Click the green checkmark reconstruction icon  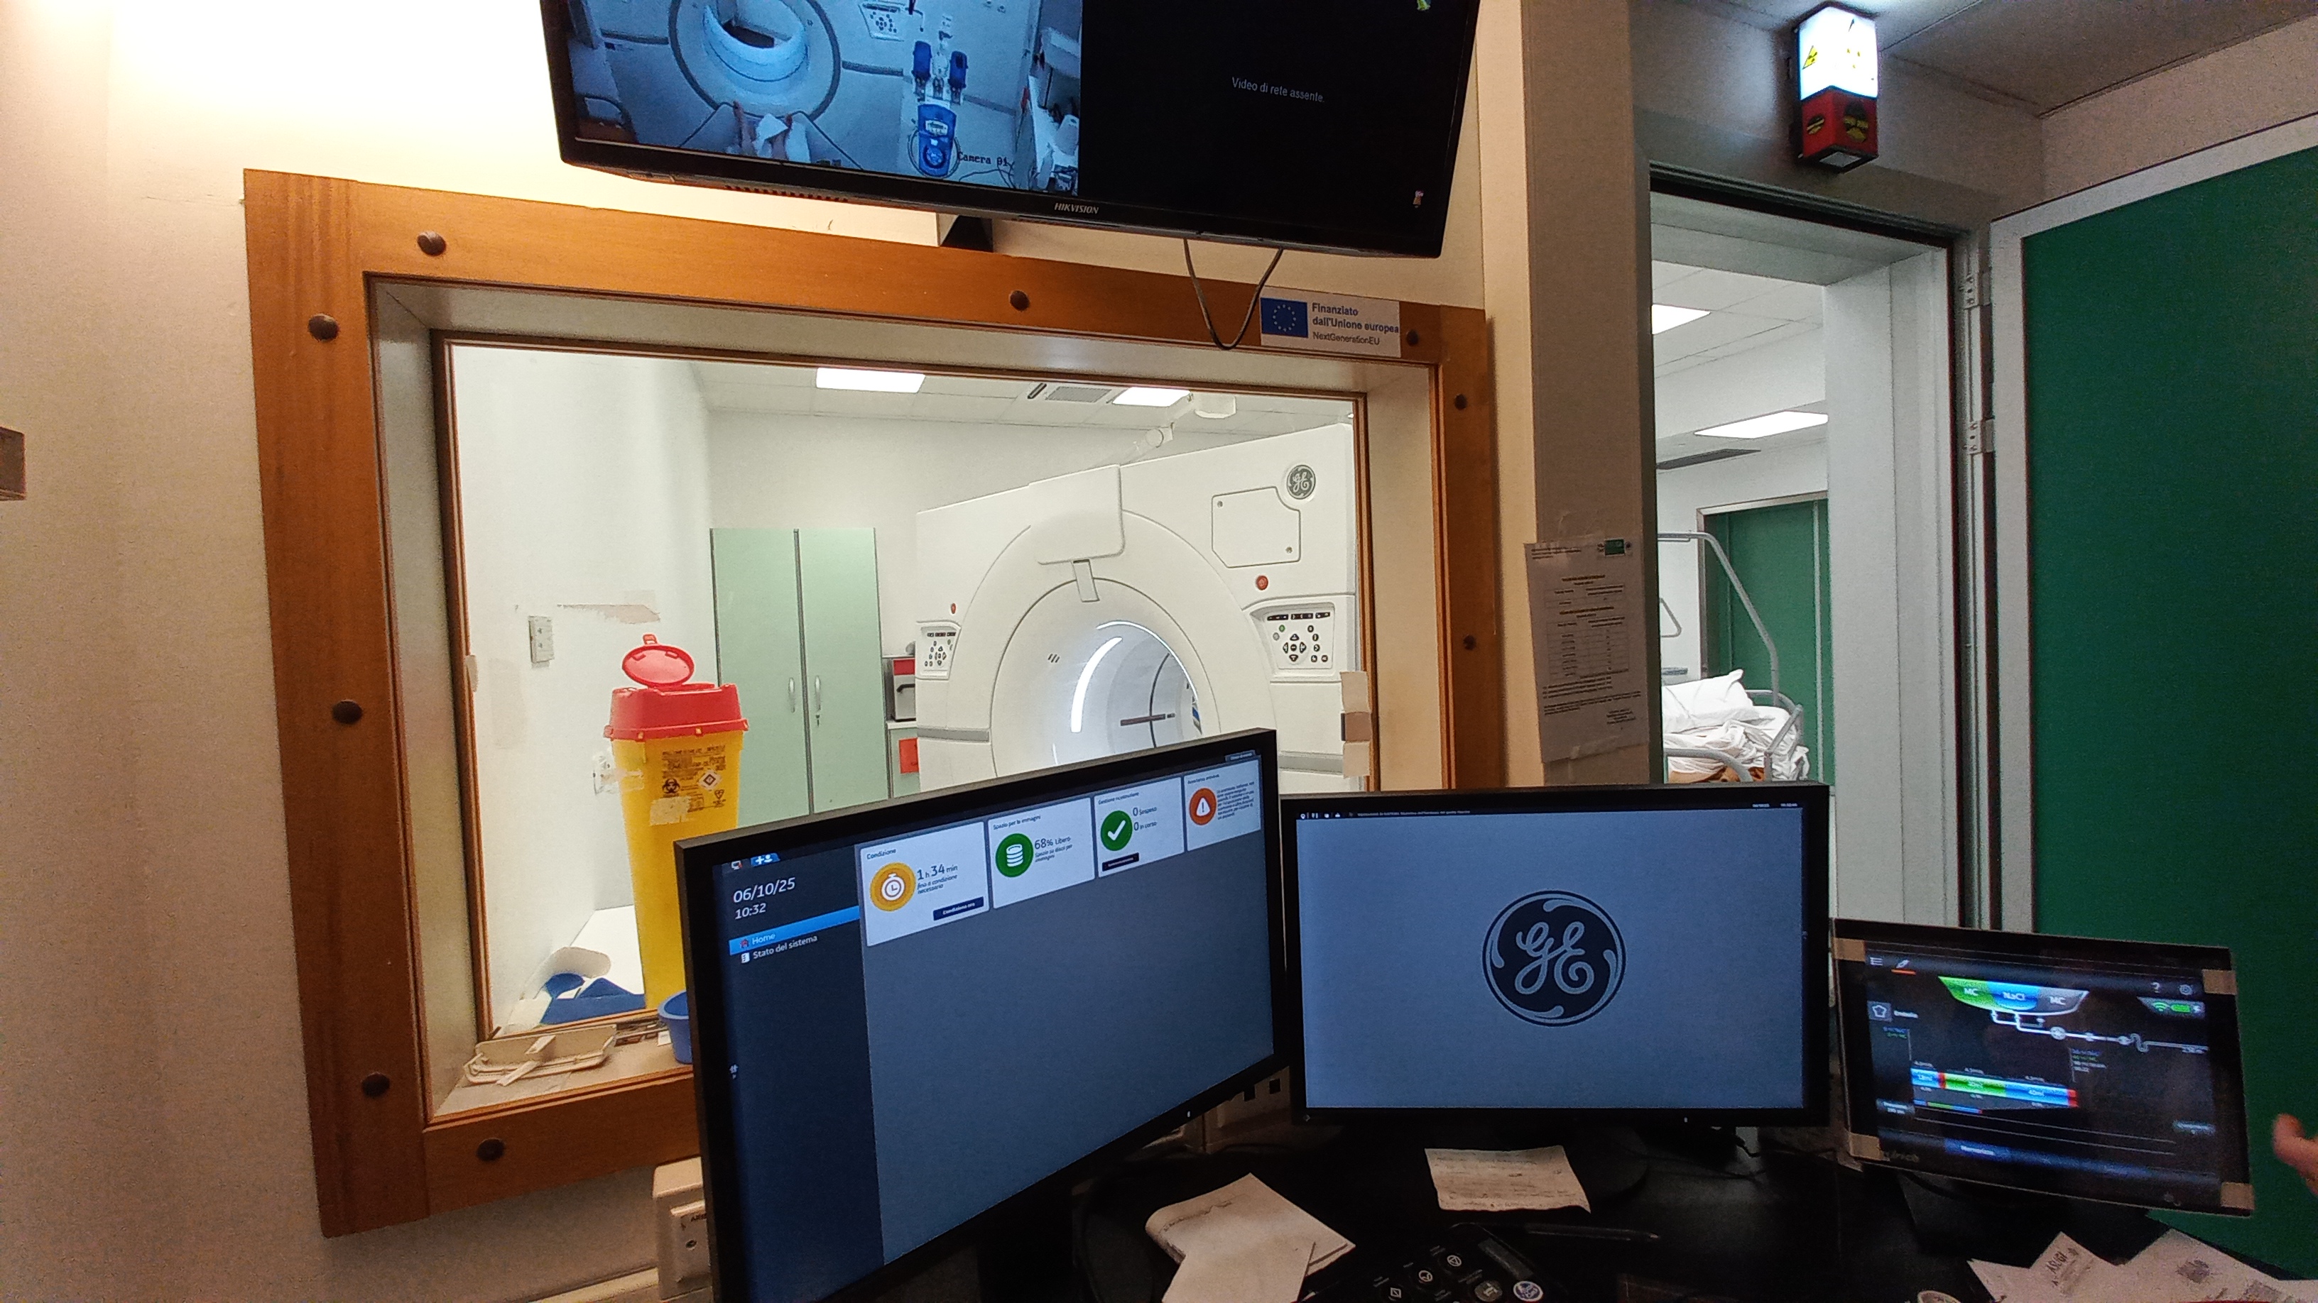click(x=1116, y=832)
